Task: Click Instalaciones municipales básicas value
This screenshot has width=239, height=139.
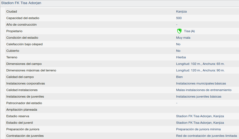Action: [201, 83]
